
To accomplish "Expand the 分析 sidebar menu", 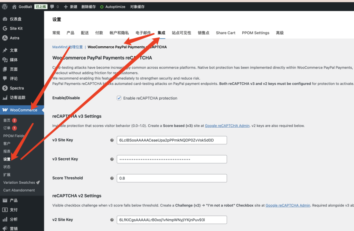I will click(13, 219).
